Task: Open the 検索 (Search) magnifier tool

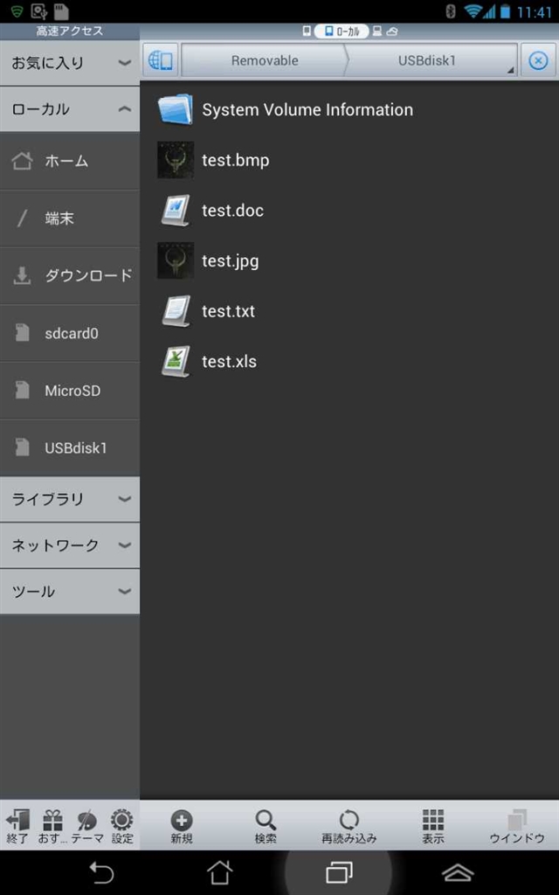Action: coord(266,824)
